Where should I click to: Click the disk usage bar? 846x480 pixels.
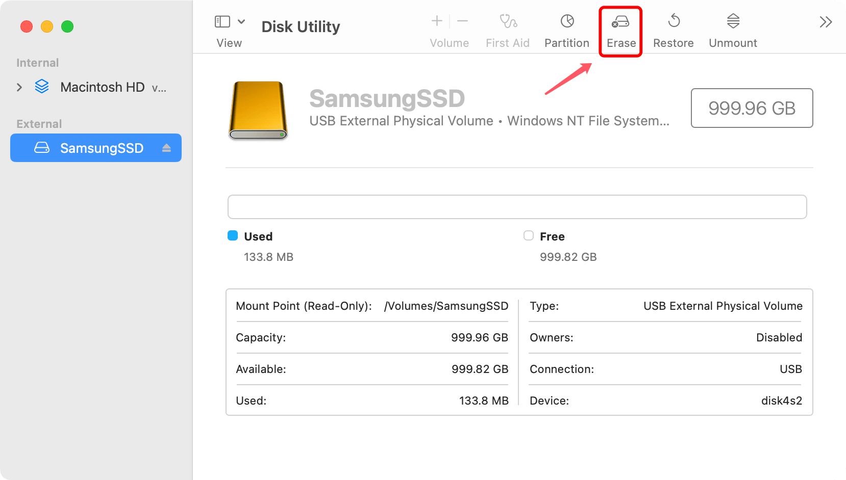coord(517,207)
